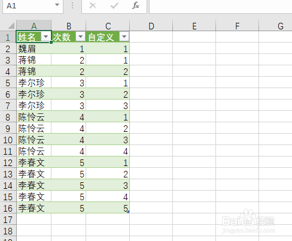Image resolution: width=292 pixels, height=241 pixels.
Task: Click the 蒋锦 cell in row 3
Action: (x=34, y=60)
